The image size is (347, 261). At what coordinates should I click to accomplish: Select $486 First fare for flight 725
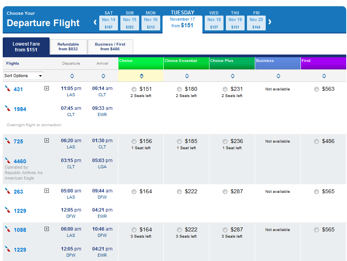point(317,141)
